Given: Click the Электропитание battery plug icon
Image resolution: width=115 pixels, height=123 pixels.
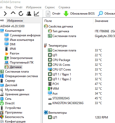Looking at the screenshot, I should click(7, 58).
